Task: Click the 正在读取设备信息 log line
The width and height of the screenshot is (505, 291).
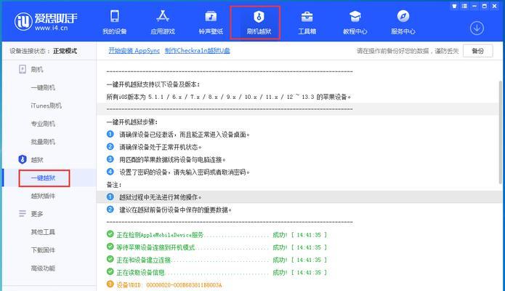Action: coord(217,273)
